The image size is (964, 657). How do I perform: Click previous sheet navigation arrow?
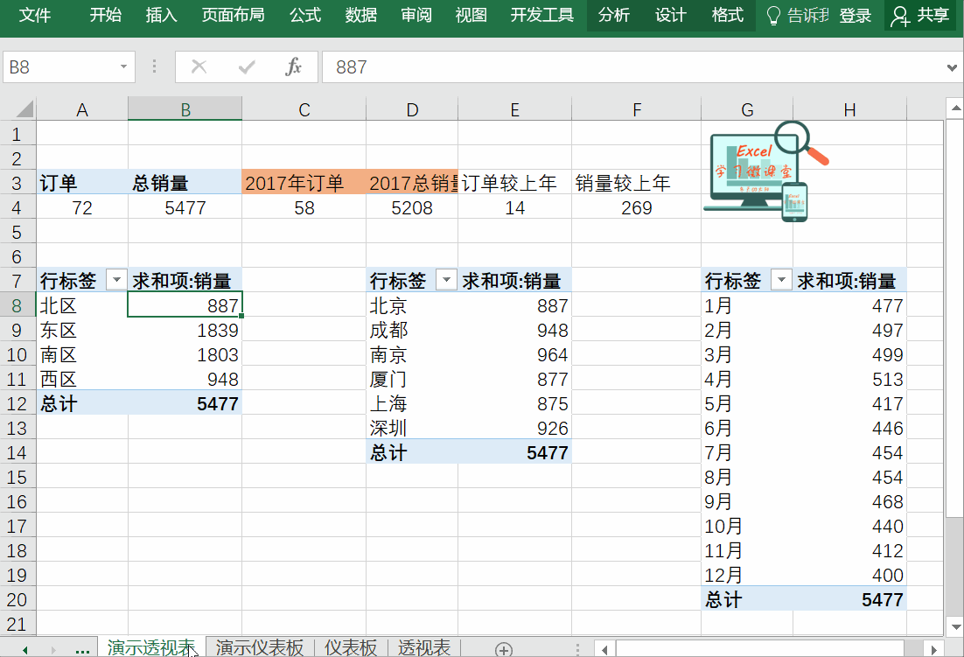(24, 649)
